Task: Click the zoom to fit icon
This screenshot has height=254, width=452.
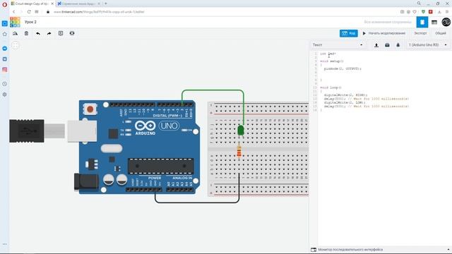Action: (x=16, y=45)
